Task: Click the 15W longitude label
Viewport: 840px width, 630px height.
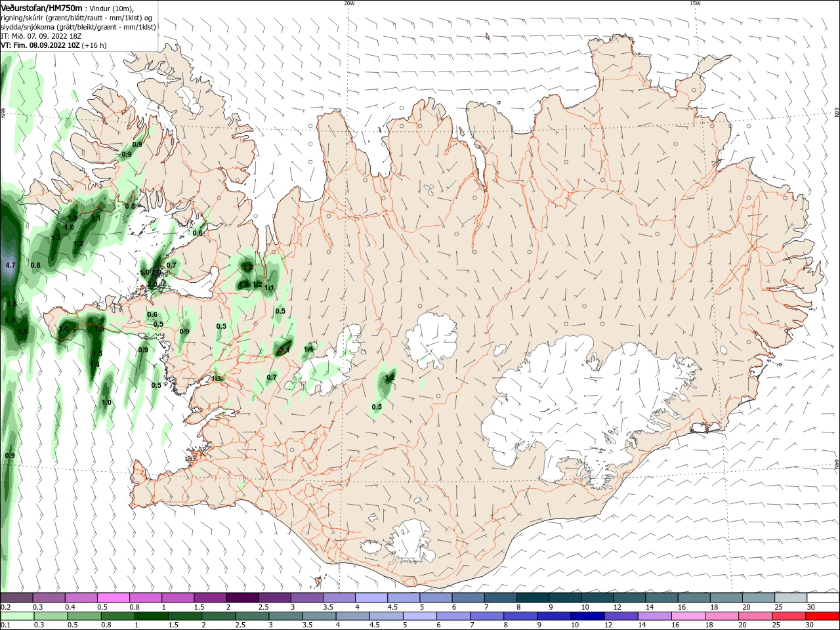Action: tap(695, 3)
